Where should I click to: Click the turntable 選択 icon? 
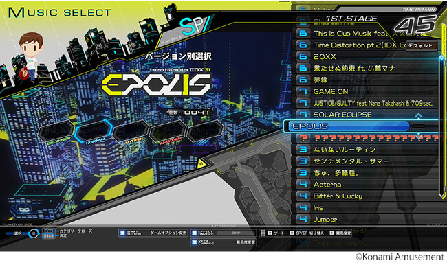(34, 233)
